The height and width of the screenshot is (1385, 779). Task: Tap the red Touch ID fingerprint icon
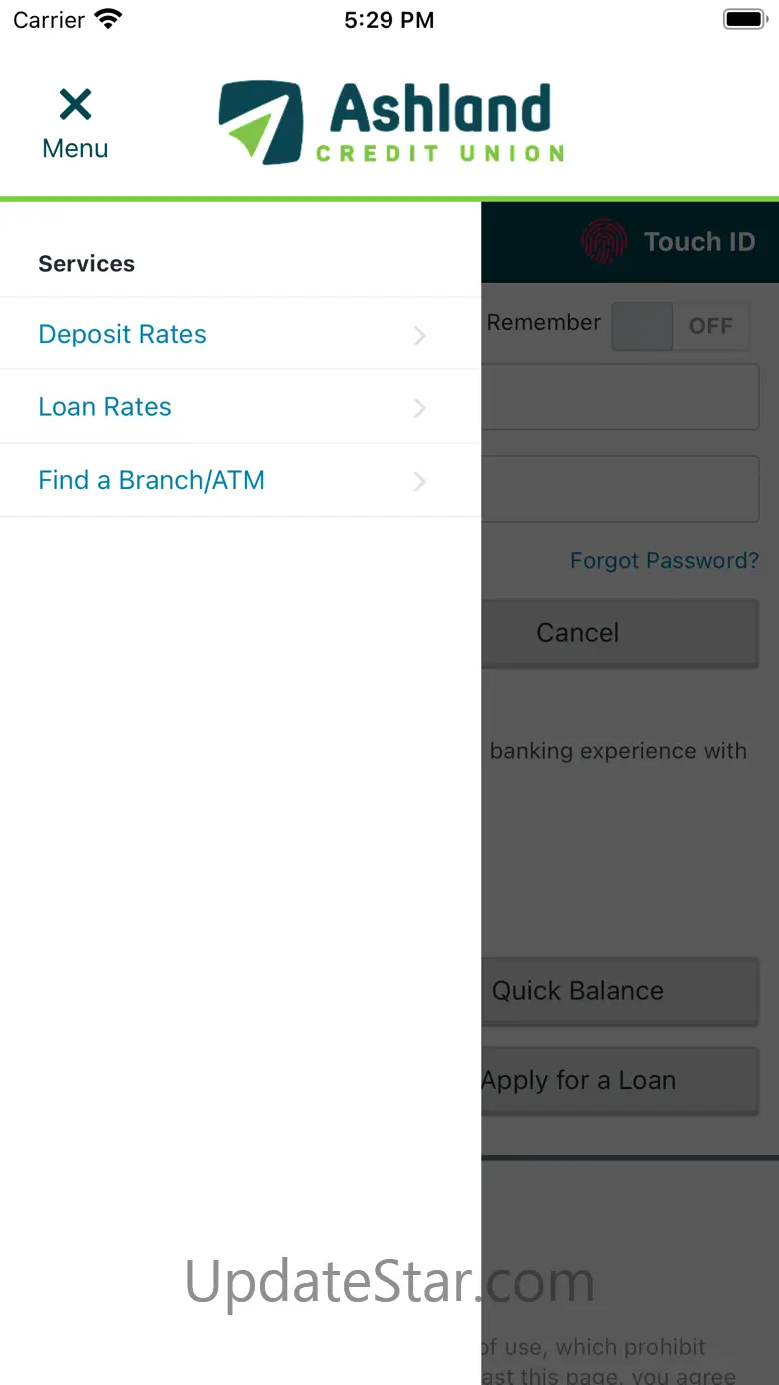[604, 242]
